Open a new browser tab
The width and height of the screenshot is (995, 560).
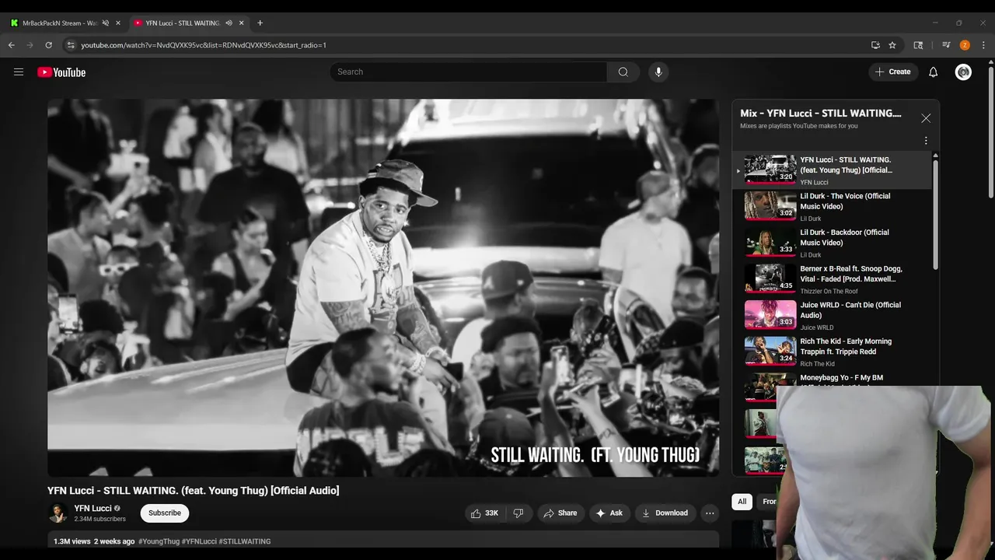pos(260,23)
